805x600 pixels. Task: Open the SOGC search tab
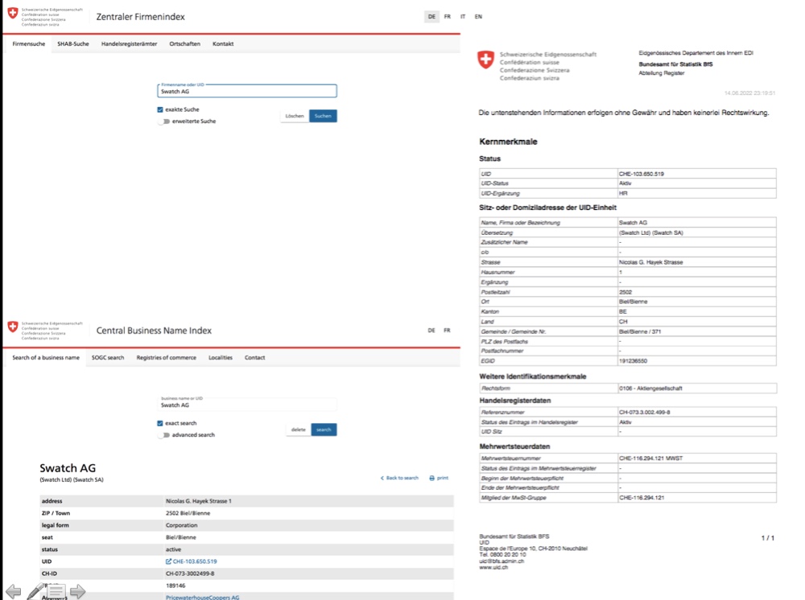[x=108, y=358]
